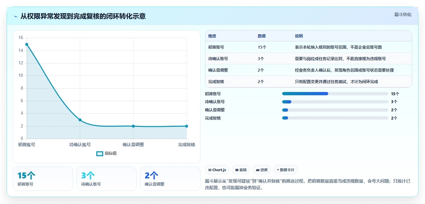This screenshot has width=425, height=204.
Task: Click the 确认需调整 cell in table
Action: (218, 70)
